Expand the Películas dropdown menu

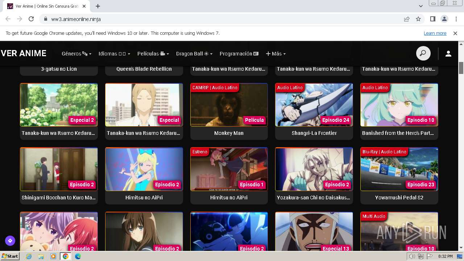point(153,54)
